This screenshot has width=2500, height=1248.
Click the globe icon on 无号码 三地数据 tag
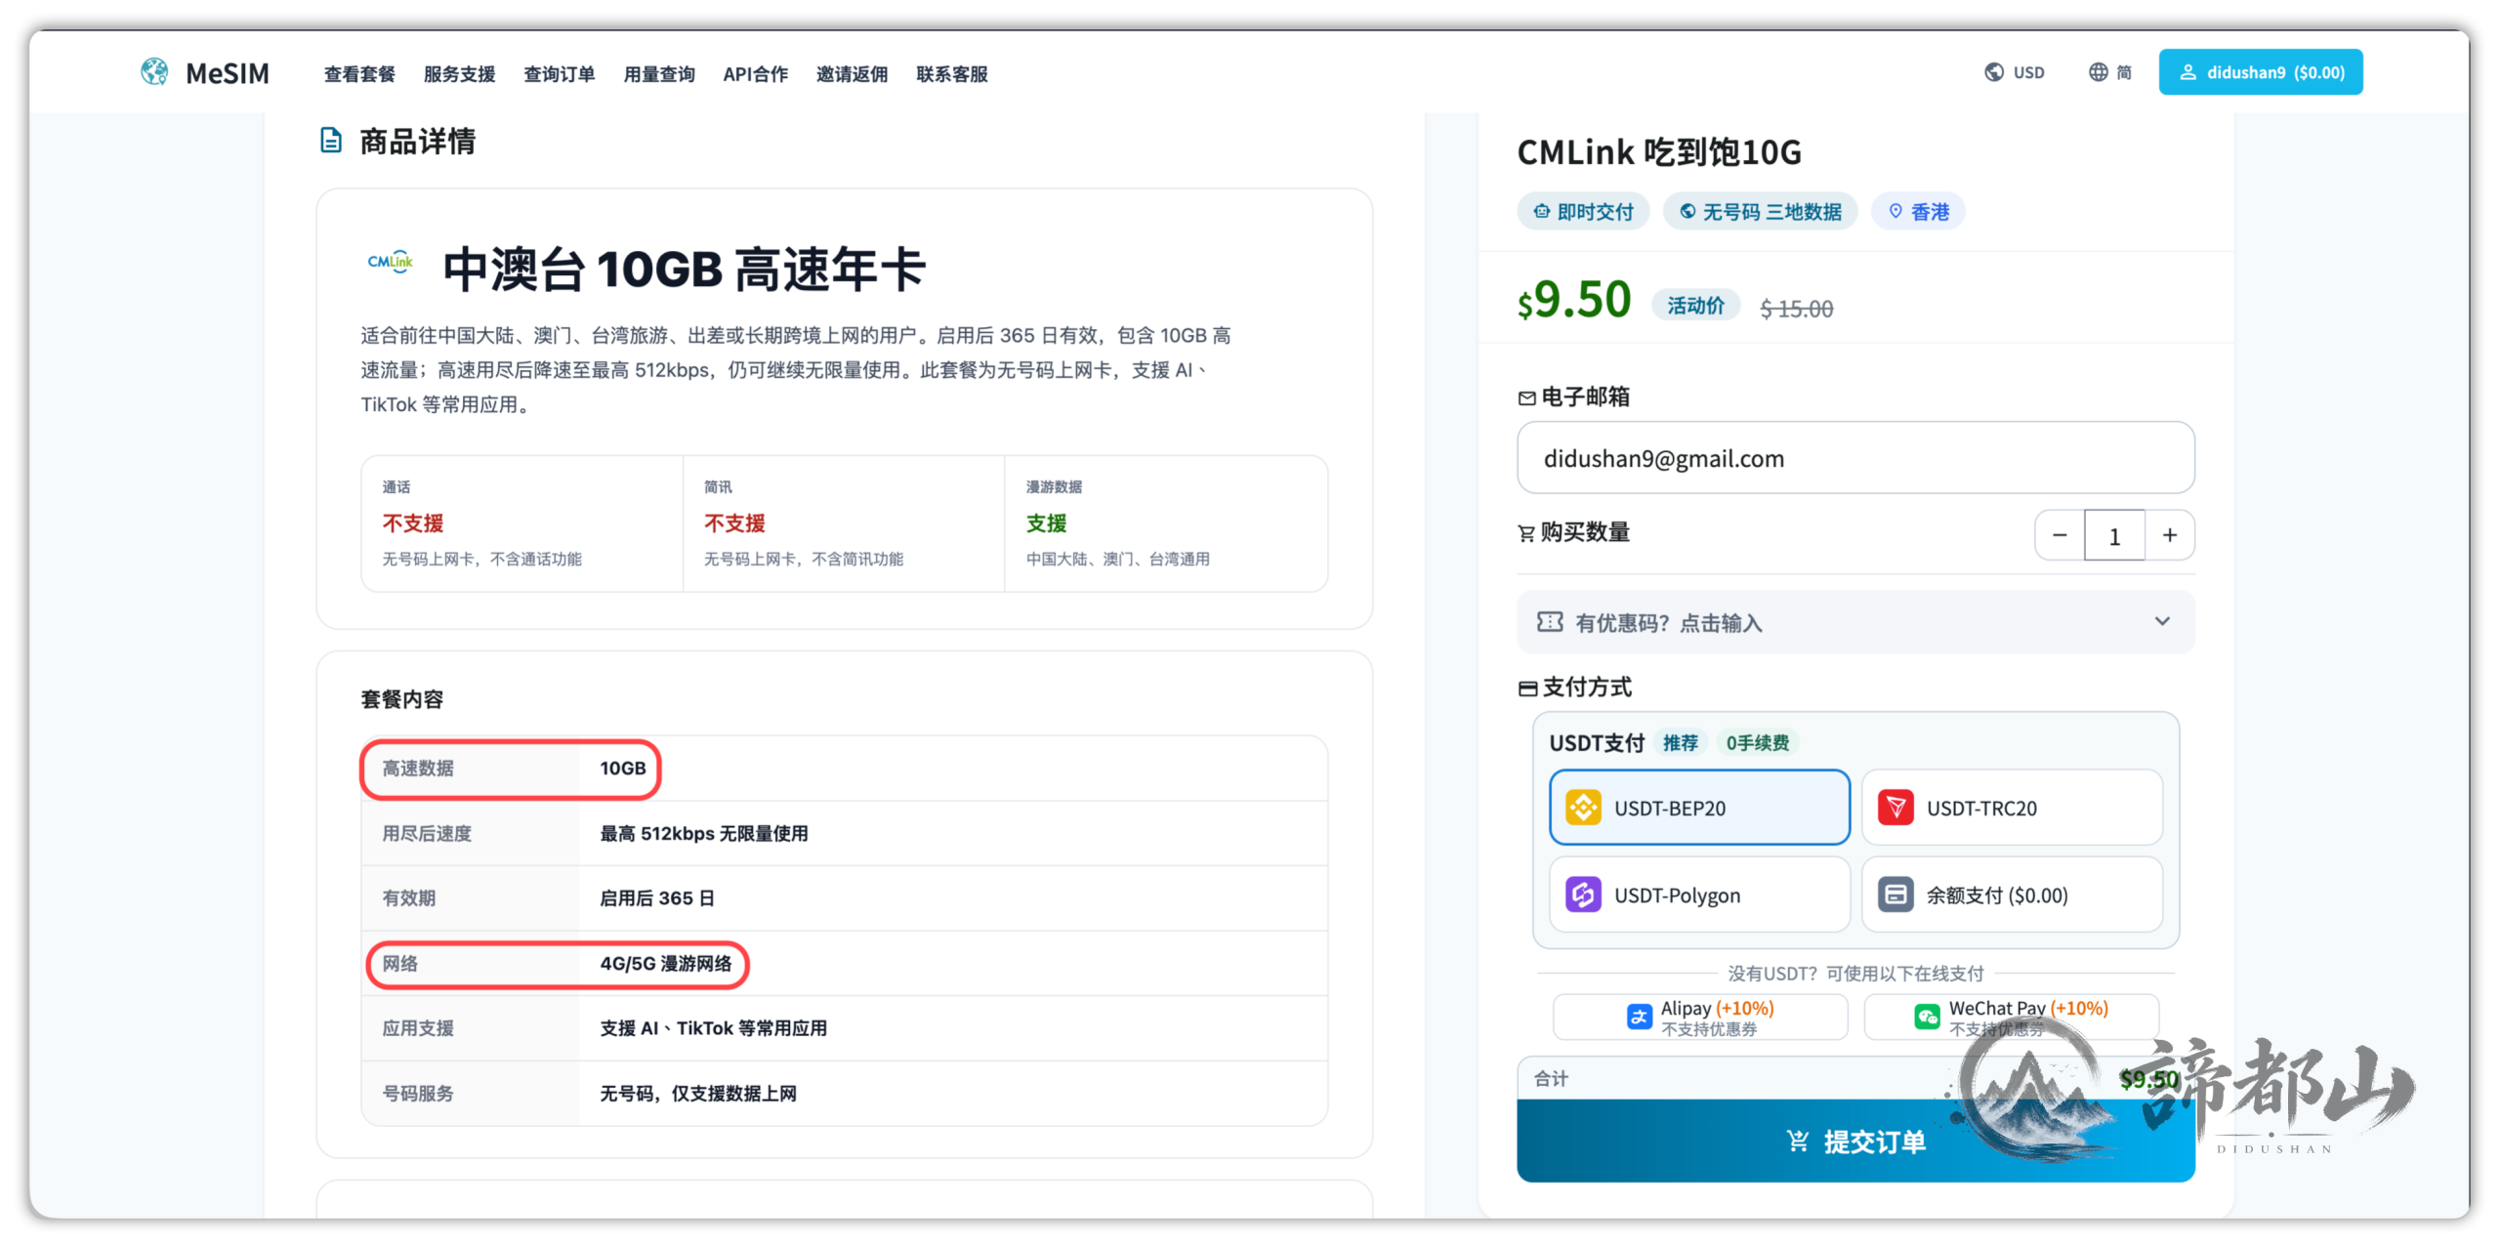1687,211
